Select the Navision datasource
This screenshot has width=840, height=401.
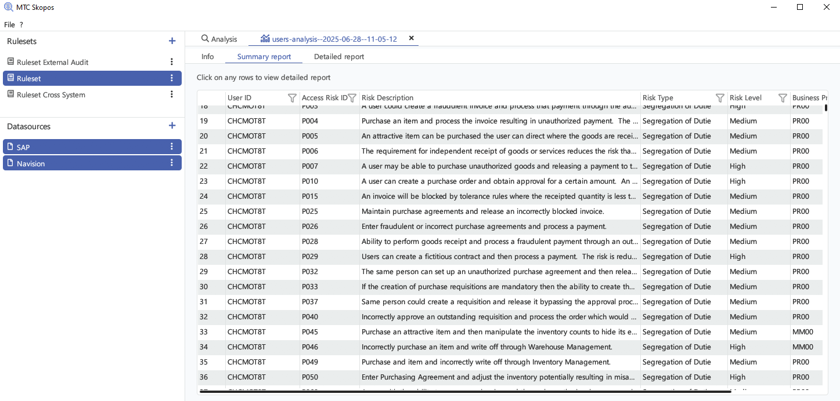click(x=92, y=163)
